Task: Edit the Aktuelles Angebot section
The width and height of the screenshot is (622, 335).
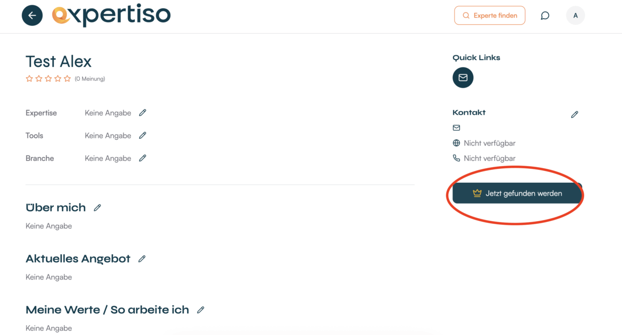Action: (x=142, y=259)
